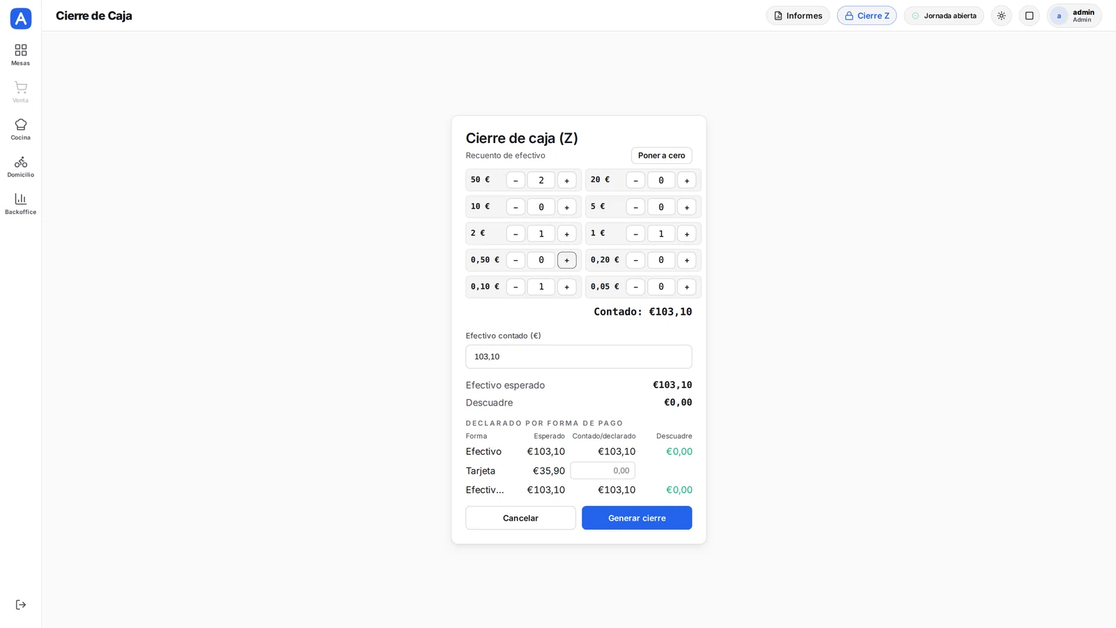1116x628 pixels.
Task: Increase the 0,20 € coin count
Action: point(686,260)
